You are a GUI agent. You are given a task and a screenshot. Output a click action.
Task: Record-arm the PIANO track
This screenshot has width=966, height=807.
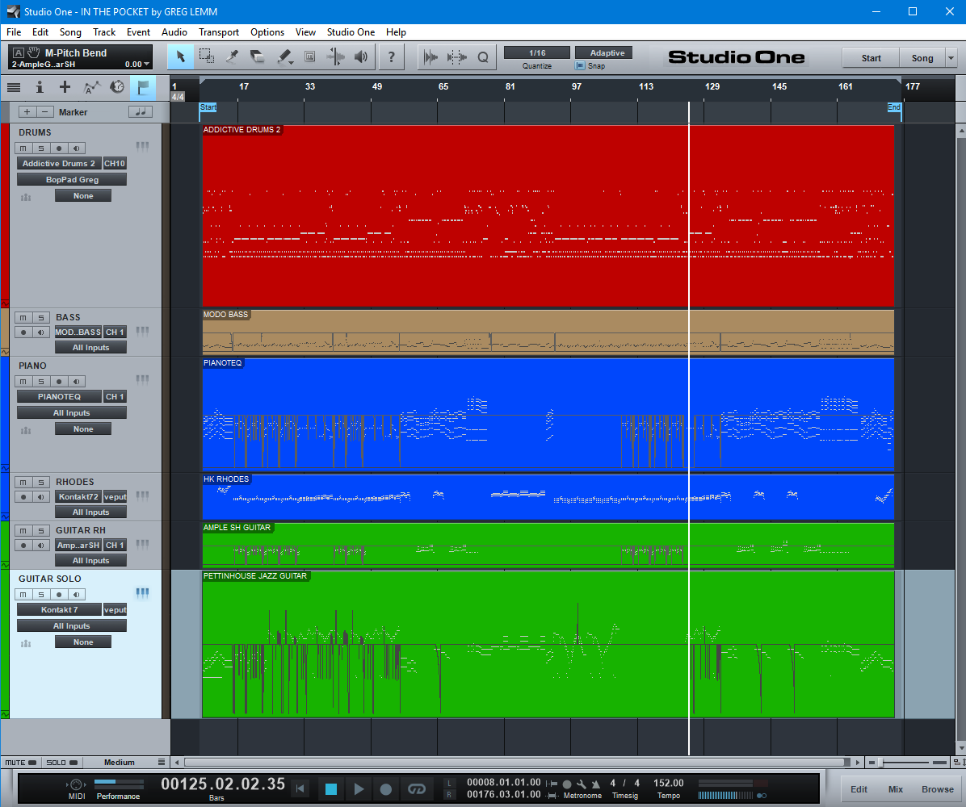pos(59,382)
